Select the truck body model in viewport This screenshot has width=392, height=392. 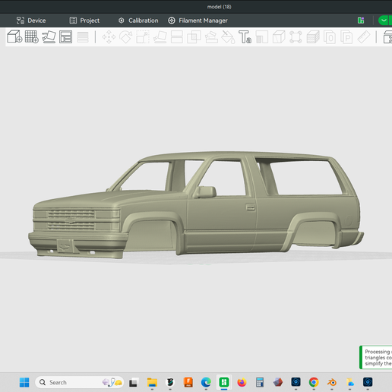point(220,215)
